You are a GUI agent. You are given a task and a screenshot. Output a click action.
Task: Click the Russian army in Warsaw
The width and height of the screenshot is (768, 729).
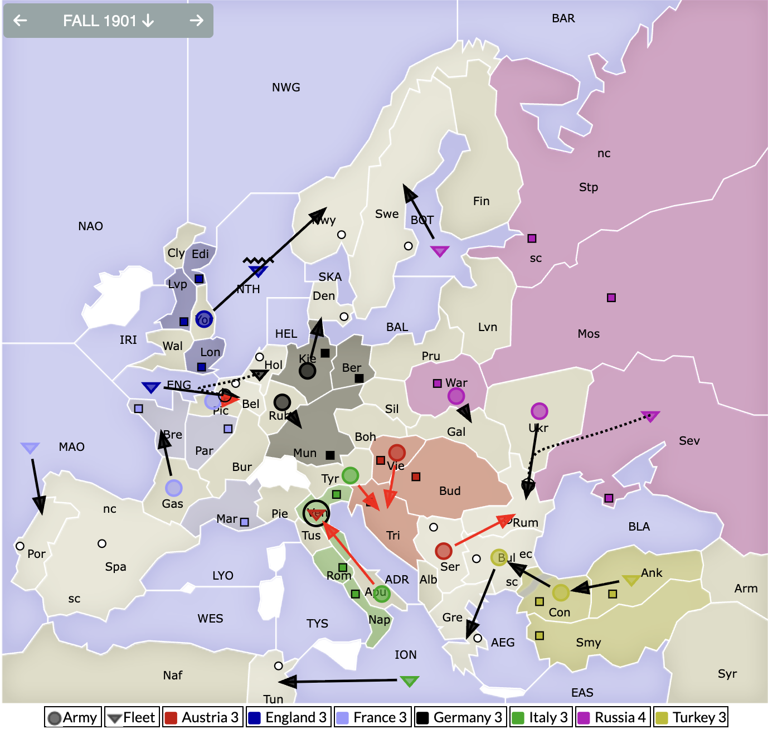tap(456, 396)
